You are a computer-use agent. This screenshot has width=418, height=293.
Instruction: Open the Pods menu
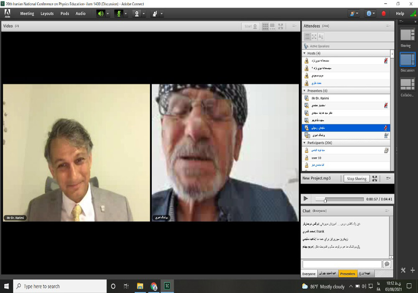point(65,13)
